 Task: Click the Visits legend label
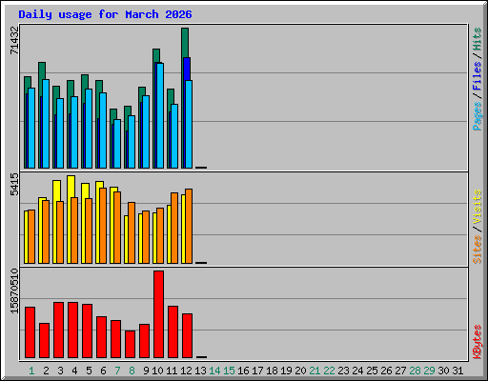coord(477,208)
